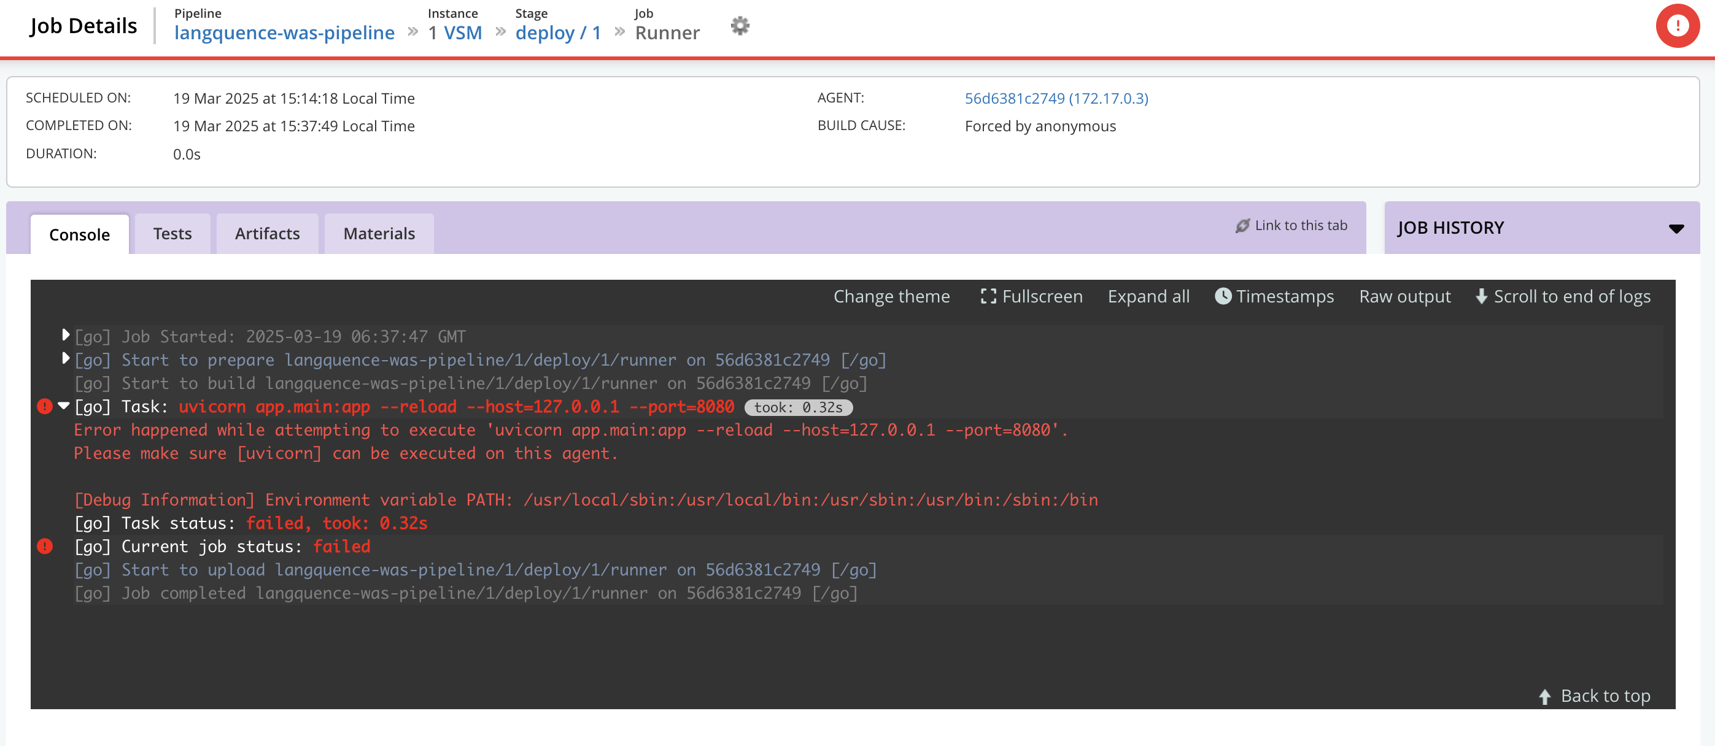
Task: Collapse the uvicorn task log section
Action: 64,406
